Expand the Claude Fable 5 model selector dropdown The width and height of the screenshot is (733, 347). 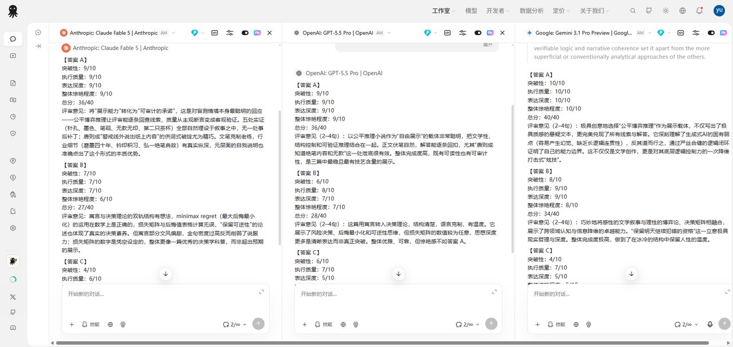point(174,33)
